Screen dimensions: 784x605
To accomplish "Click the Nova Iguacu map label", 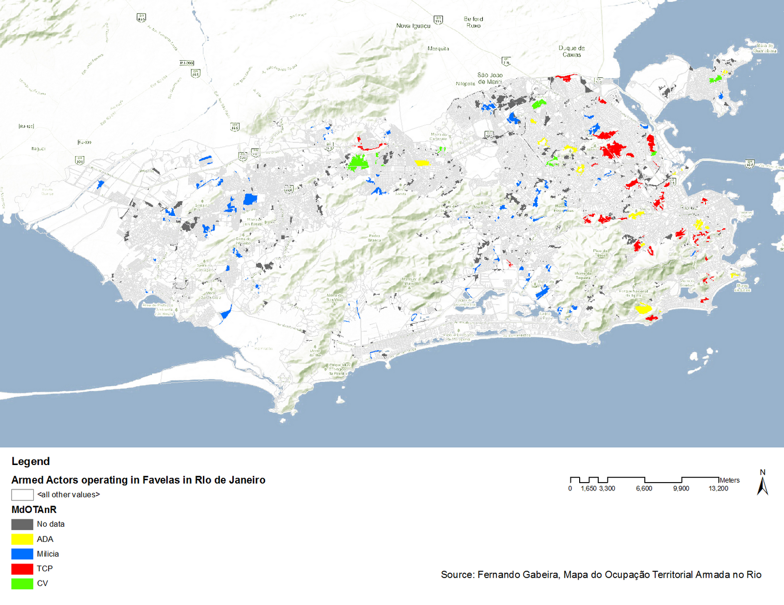I will [413, 26].
